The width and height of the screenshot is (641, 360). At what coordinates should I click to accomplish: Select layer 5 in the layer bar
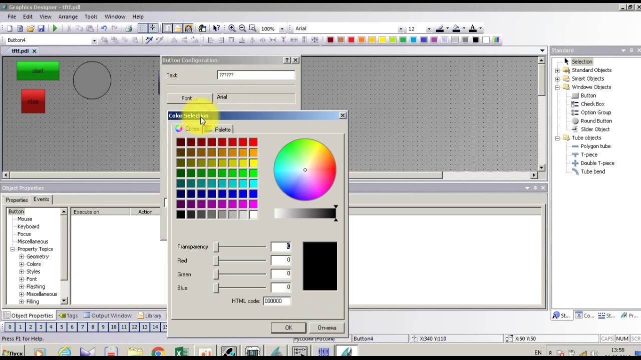(x=62, y=327)
